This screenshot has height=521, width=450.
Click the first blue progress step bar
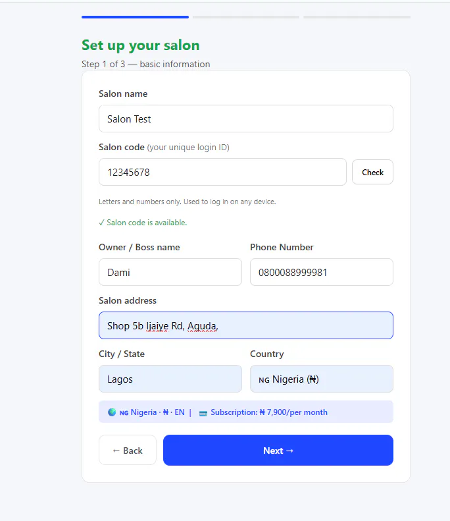click(x=135, y=17)
